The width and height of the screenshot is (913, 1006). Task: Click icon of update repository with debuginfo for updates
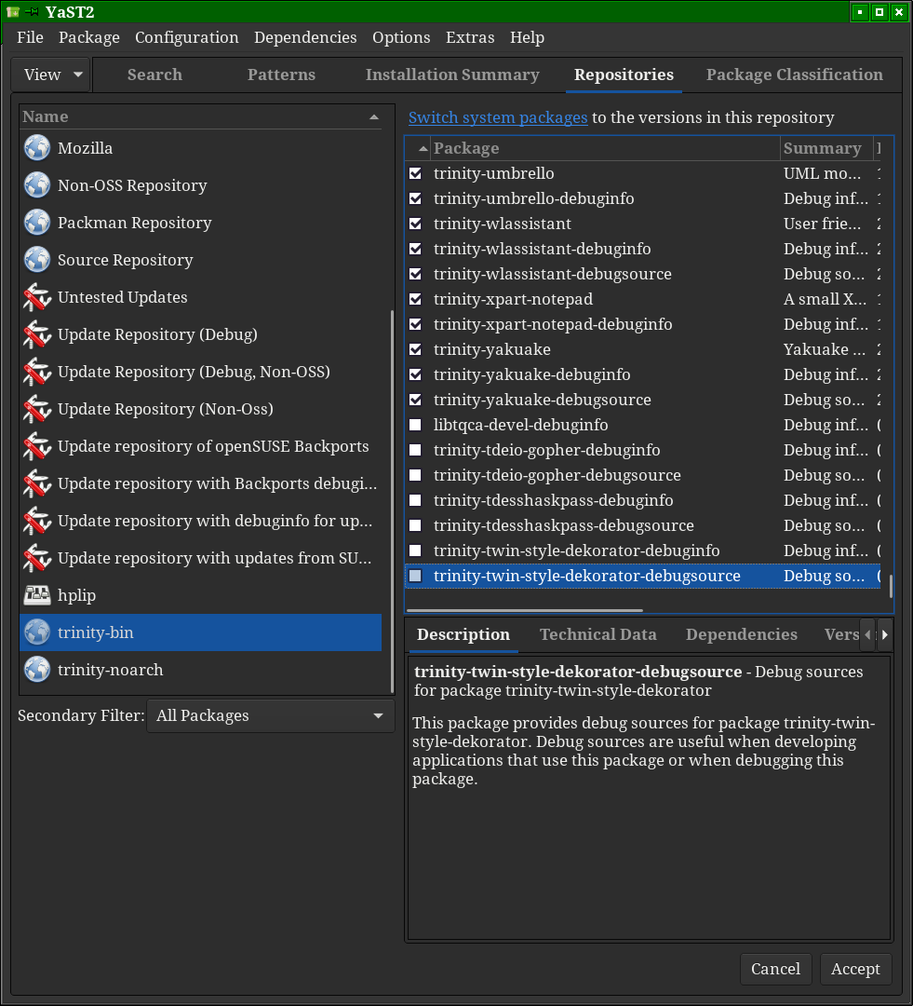click(37, 520)
